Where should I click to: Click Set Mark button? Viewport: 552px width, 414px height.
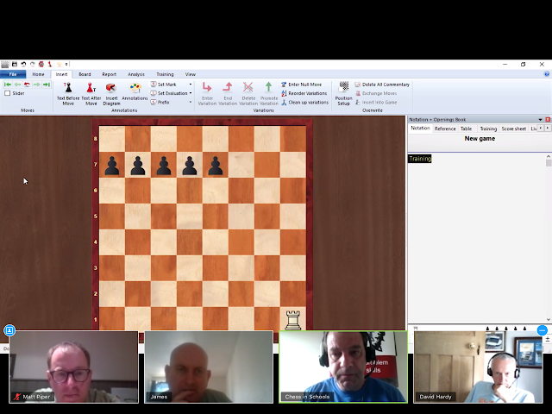(164, 85)
